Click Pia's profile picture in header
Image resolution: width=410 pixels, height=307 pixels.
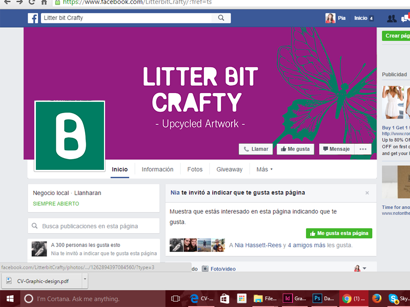tap(330, 18)
